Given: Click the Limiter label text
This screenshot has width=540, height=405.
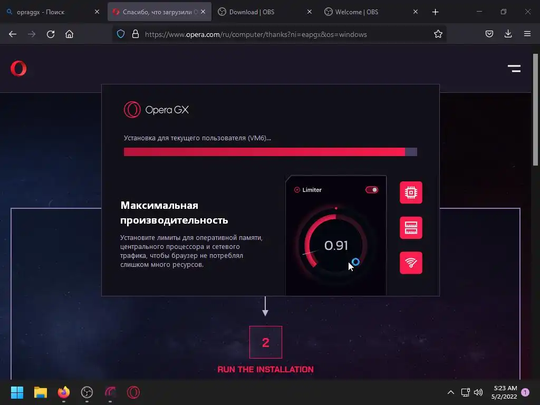Looking at the screenshot, I should tap(312, 190).
